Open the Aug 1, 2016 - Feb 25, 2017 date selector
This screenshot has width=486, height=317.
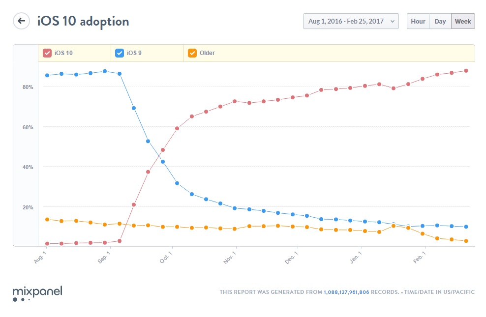point(350,21)
